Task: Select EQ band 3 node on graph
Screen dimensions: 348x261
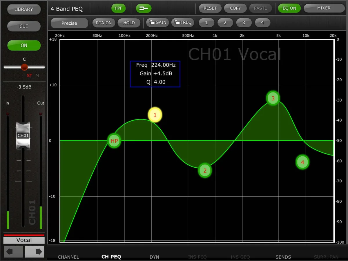Action: point(273,98)
